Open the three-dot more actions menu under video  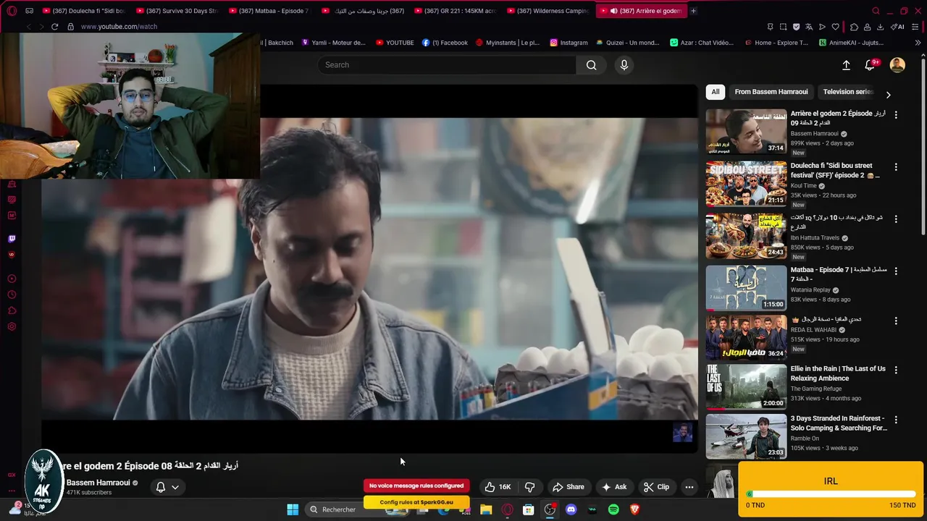click(x=689, y=487)
